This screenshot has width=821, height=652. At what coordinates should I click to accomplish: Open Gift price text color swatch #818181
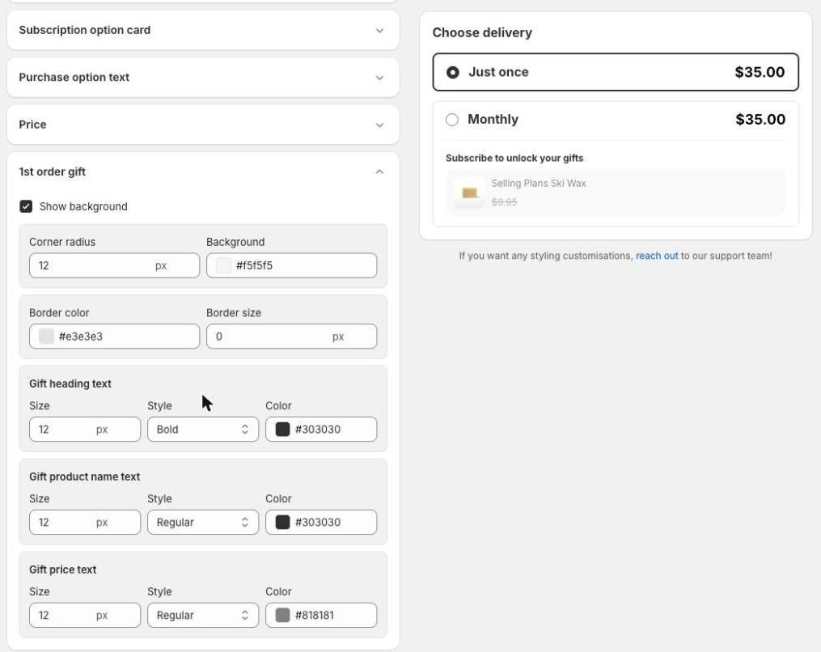tap(283, 615)
